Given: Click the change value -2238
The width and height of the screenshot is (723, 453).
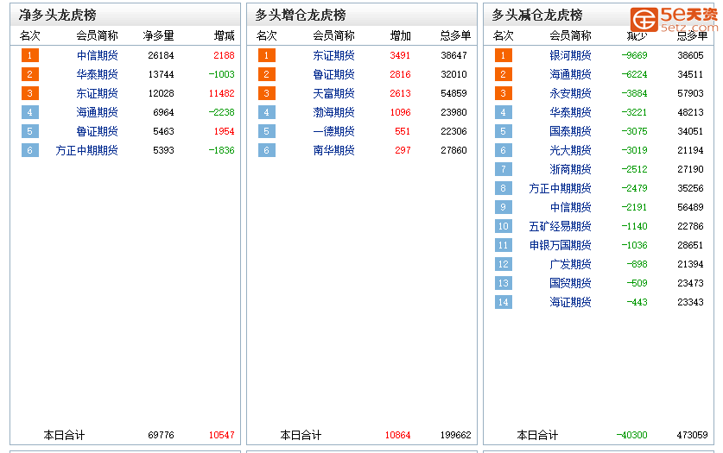Looking at the screenshot, I should pyautogui.click(x=221, y=112).
